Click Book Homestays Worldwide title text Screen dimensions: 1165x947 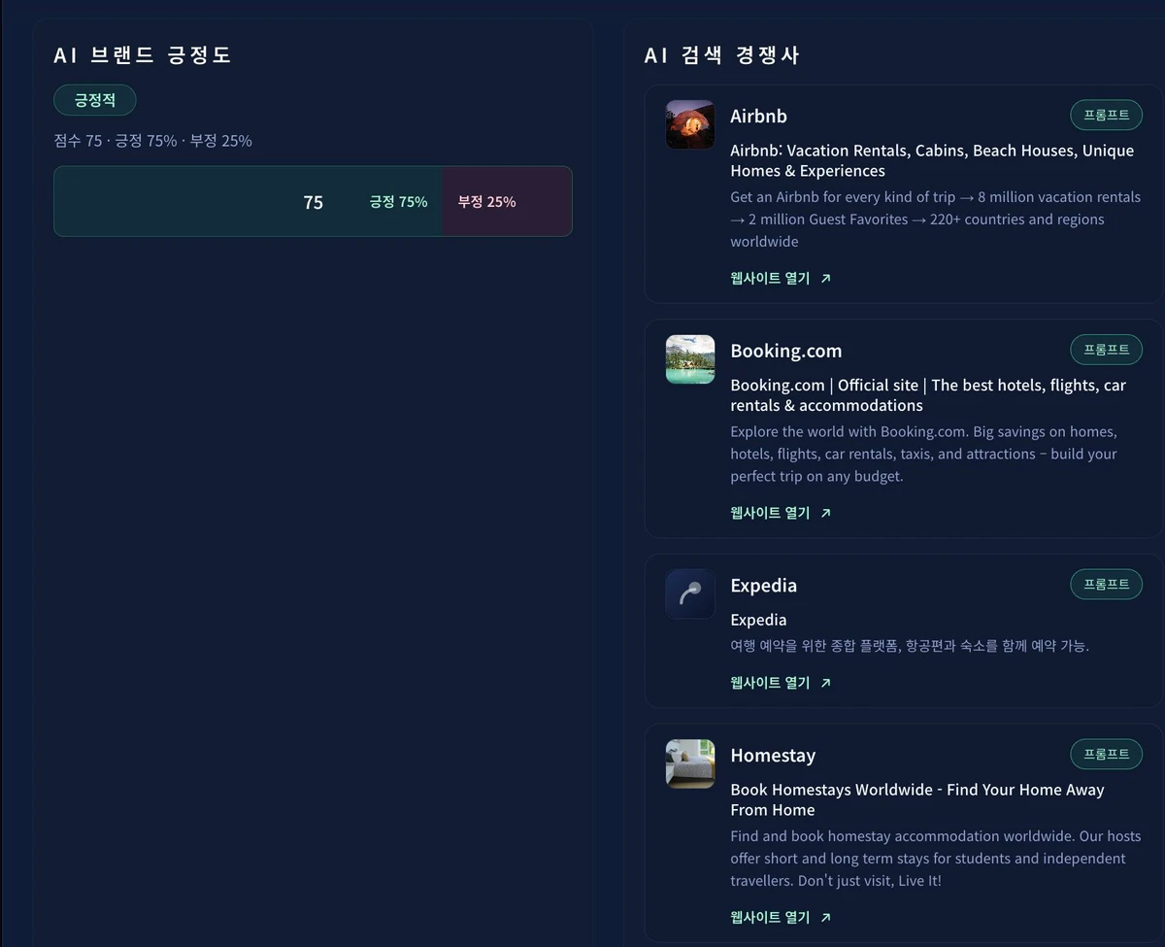coord(917,799)
